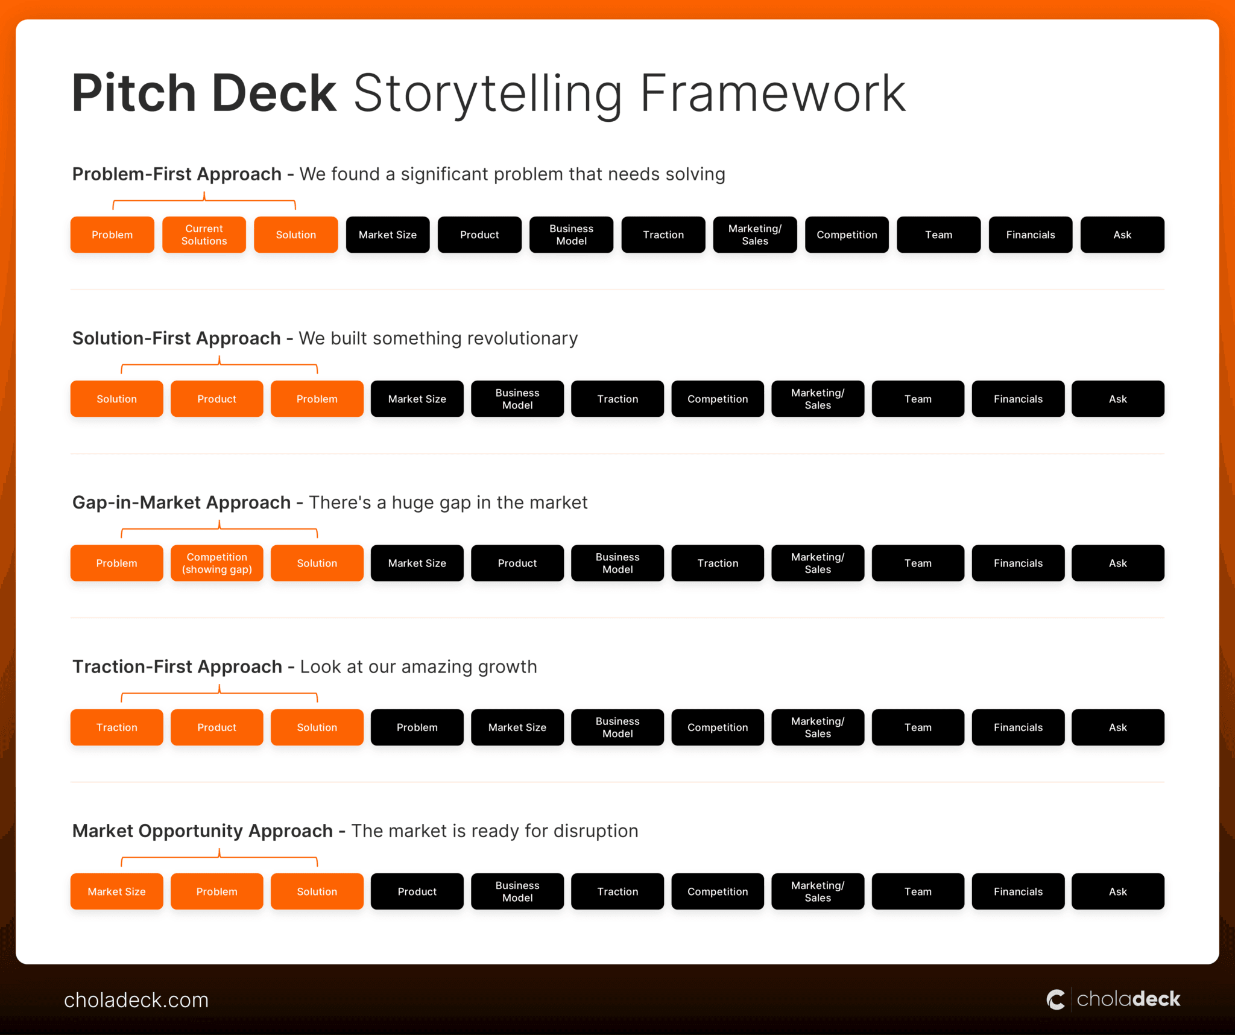Viewport: 1235px width, 1035px height.
Task: Select Business Model in Traction-First row
Action: 617,727
